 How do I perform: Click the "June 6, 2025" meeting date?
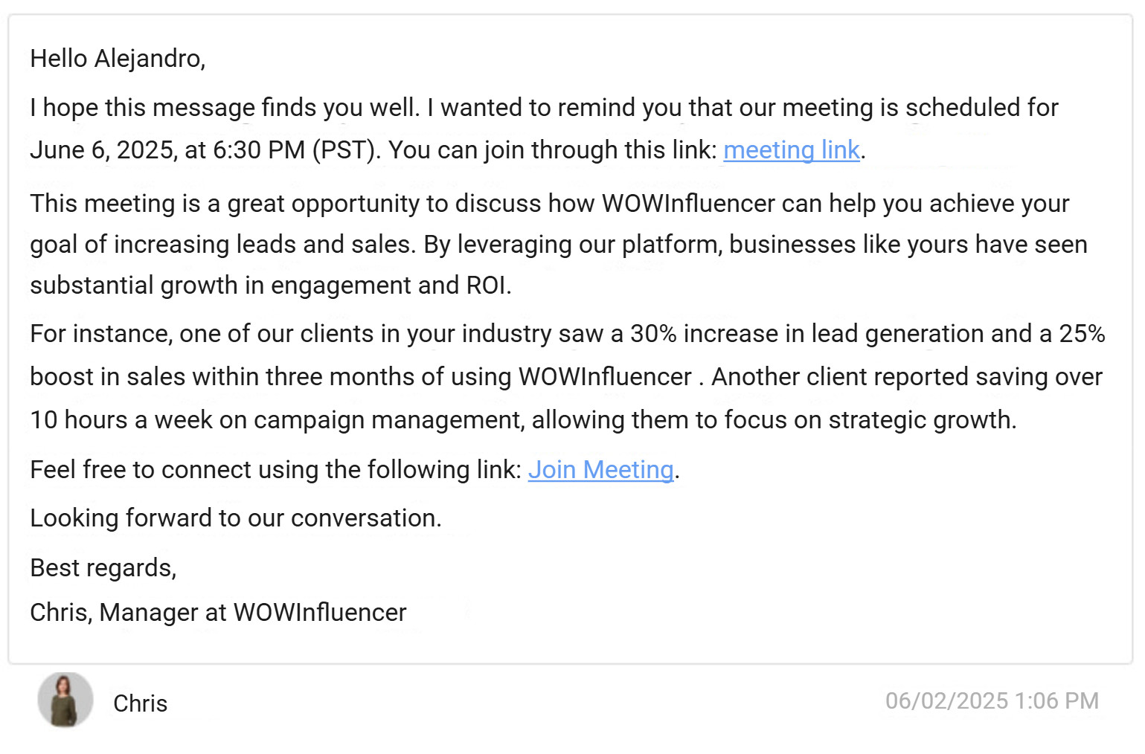point(101,150)
